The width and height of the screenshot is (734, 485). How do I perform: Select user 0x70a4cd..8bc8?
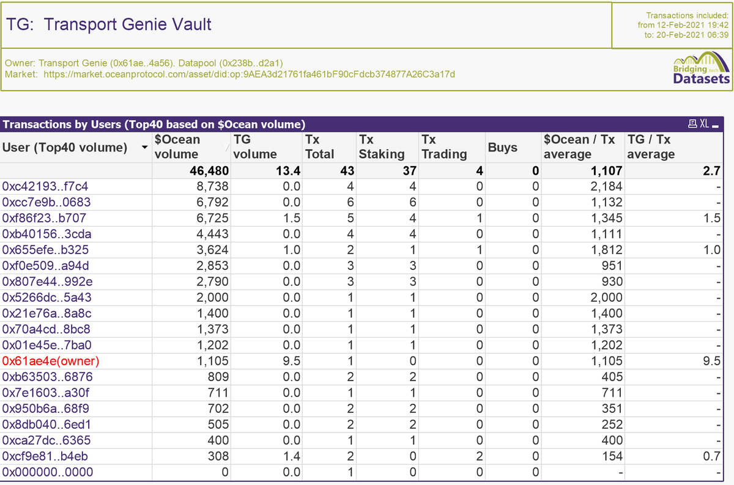46,329
